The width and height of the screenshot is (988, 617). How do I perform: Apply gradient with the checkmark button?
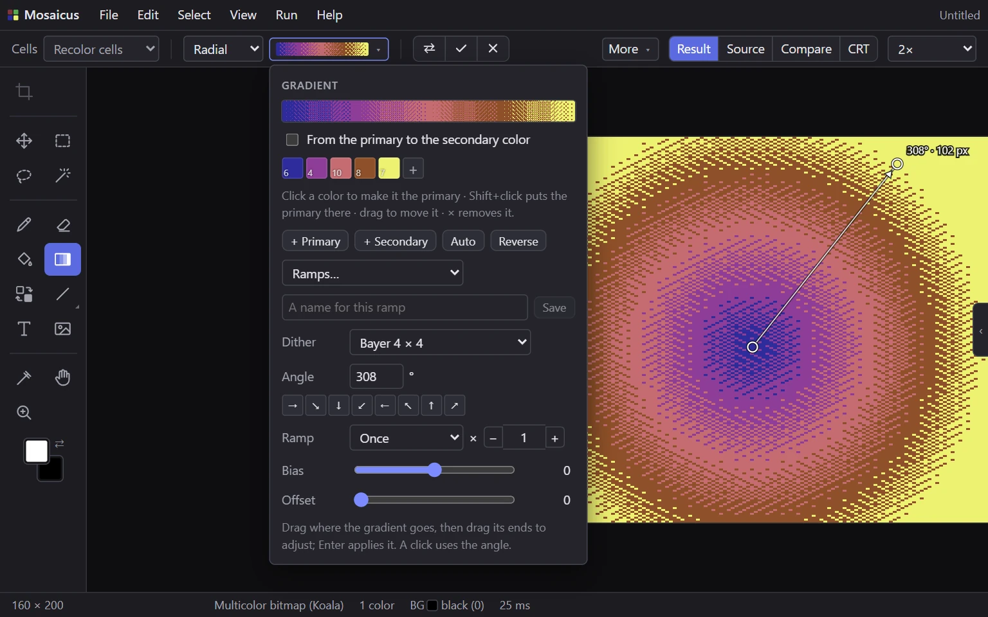461,49
